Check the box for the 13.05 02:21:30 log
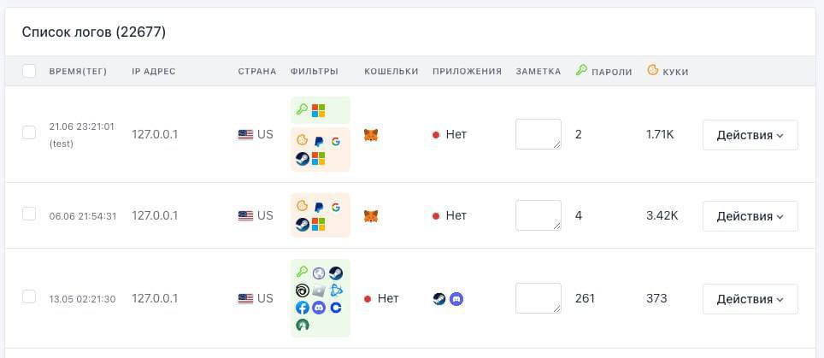 point(29,296)
